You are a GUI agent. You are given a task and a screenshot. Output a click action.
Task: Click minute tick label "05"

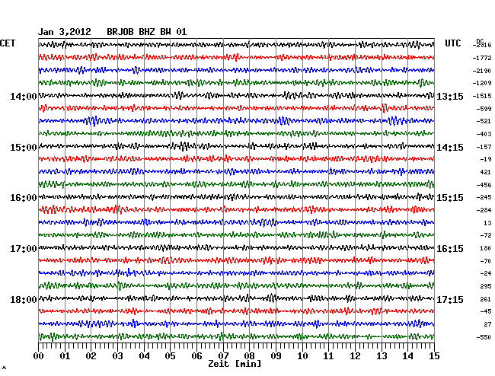[x=170, y=355]
